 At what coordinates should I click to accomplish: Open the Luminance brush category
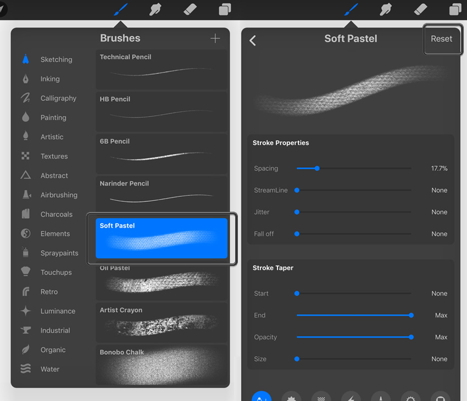coord(49,311)
